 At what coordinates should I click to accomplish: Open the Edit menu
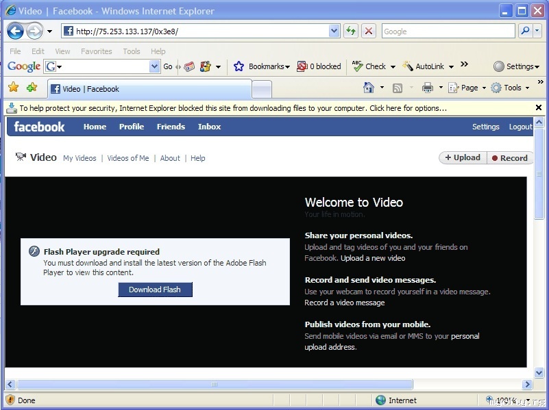coord(38,51)
